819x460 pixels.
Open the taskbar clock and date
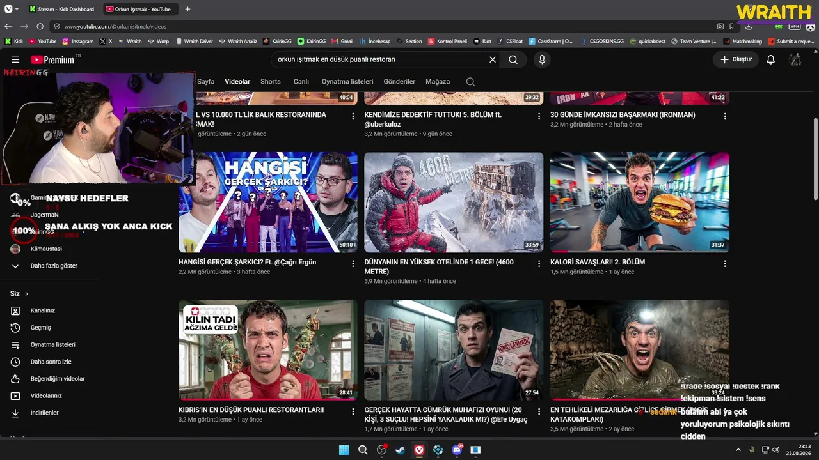coord(800,450)
